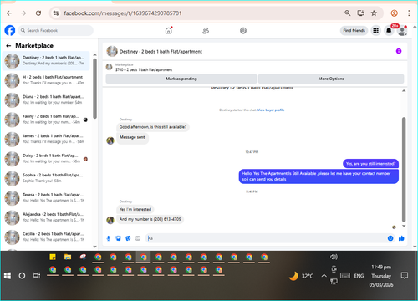
Task: Open James's conversation
Action: click(x=46, y=139)
